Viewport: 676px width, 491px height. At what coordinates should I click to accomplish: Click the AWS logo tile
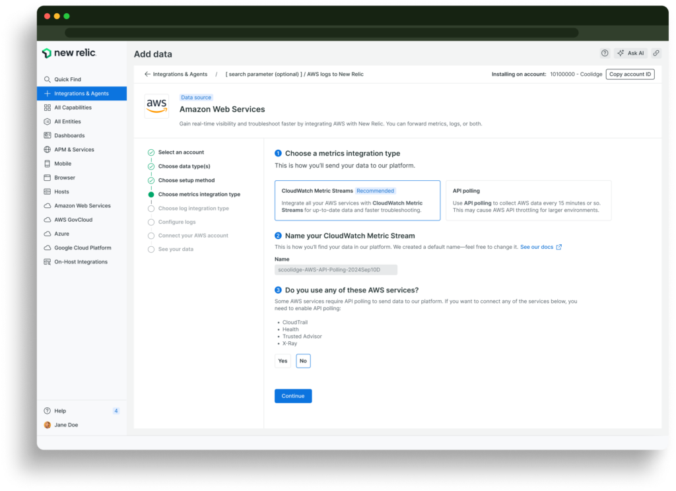[x=156, y=106]
